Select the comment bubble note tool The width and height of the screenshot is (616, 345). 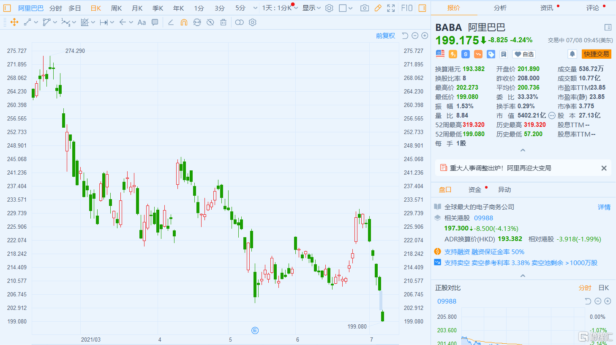[x=155, y=22]
